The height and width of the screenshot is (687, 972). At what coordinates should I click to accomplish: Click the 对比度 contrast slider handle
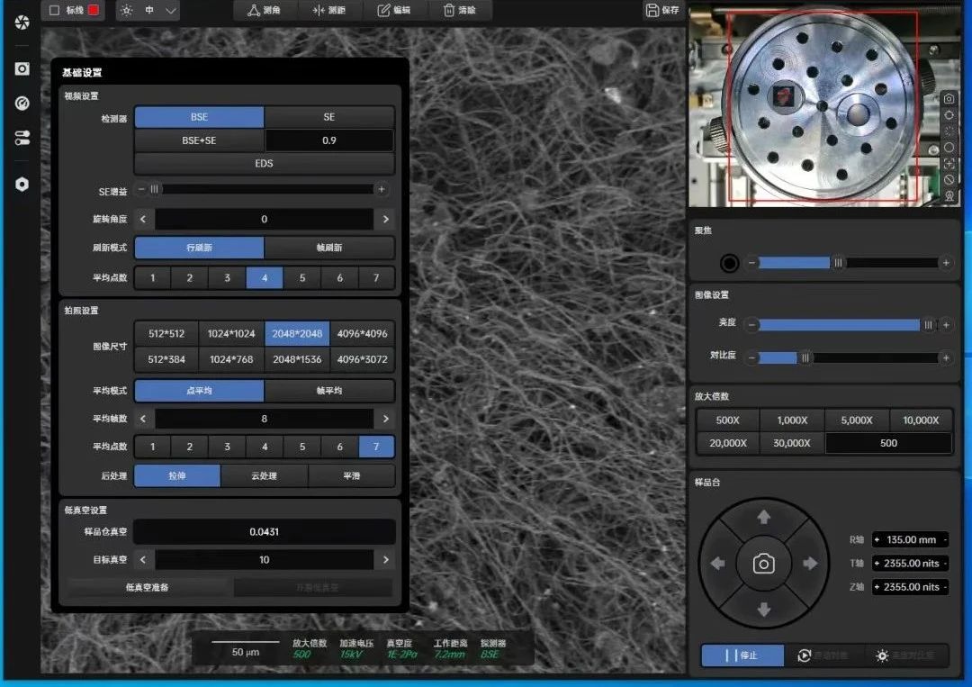pyautogui.click(x=805, y=357)
